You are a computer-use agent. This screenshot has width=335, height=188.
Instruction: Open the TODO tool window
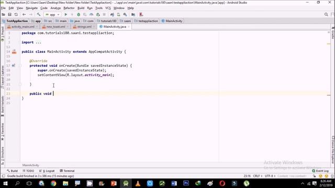pyautogui.click(x=28, y=171)
